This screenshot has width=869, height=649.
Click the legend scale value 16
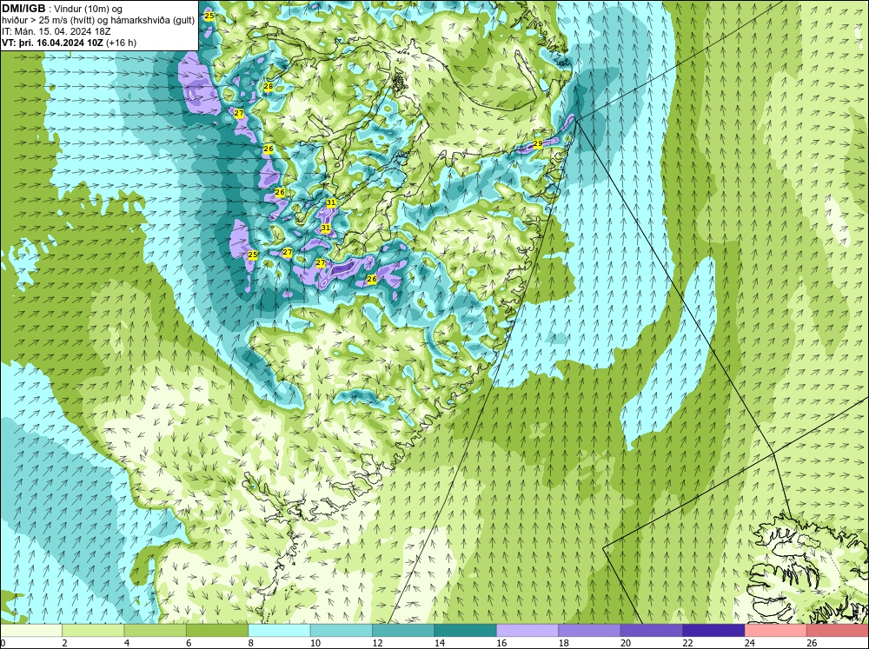tap(501, 643)
